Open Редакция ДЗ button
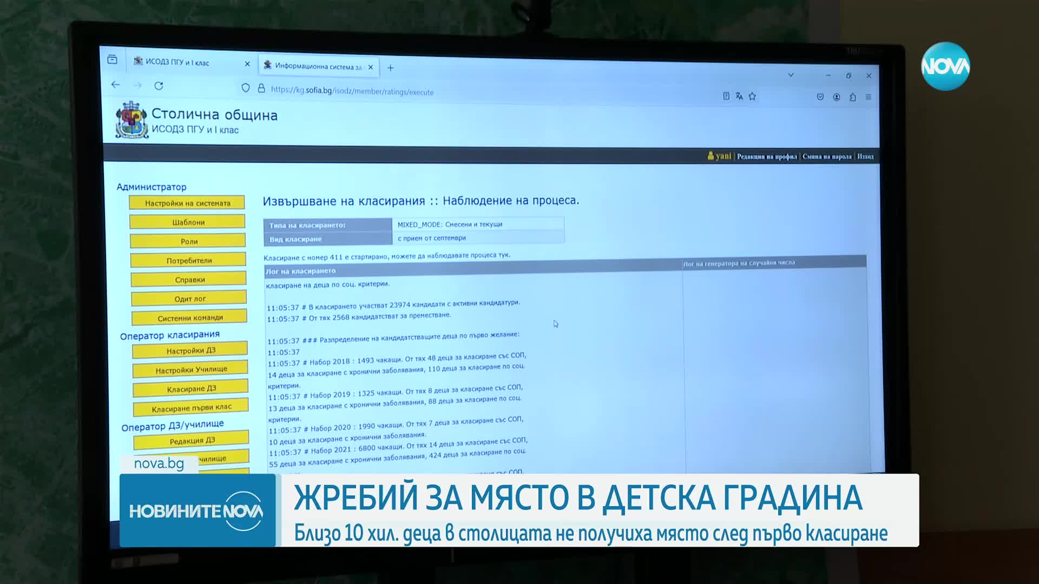Viewport: 1039px width, 584px height. pyautogui.click(x=192, y=440)
